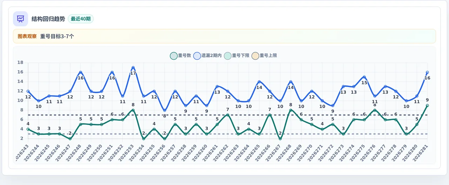Screen dimensions: 449x185
Task: Click x-axis label 2026270
Action: tap(305, 152)
